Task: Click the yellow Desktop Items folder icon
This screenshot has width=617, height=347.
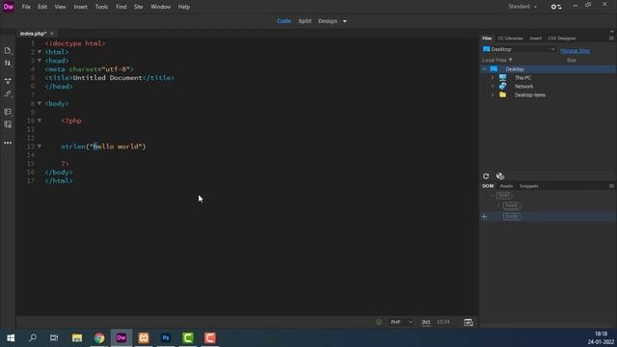Action: [503, 94]
